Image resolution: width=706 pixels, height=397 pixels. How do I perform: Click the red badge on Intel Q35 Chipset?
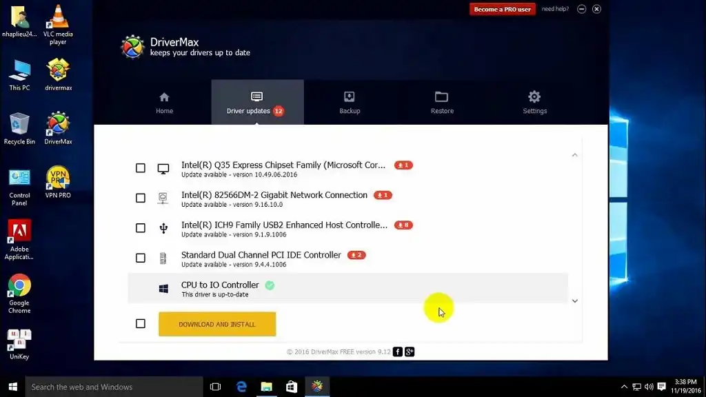coord(403,165)
